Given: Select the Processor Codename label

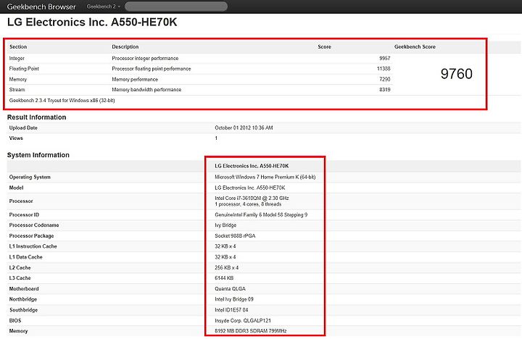Looking at the screenshot, I should click(34, 225).
